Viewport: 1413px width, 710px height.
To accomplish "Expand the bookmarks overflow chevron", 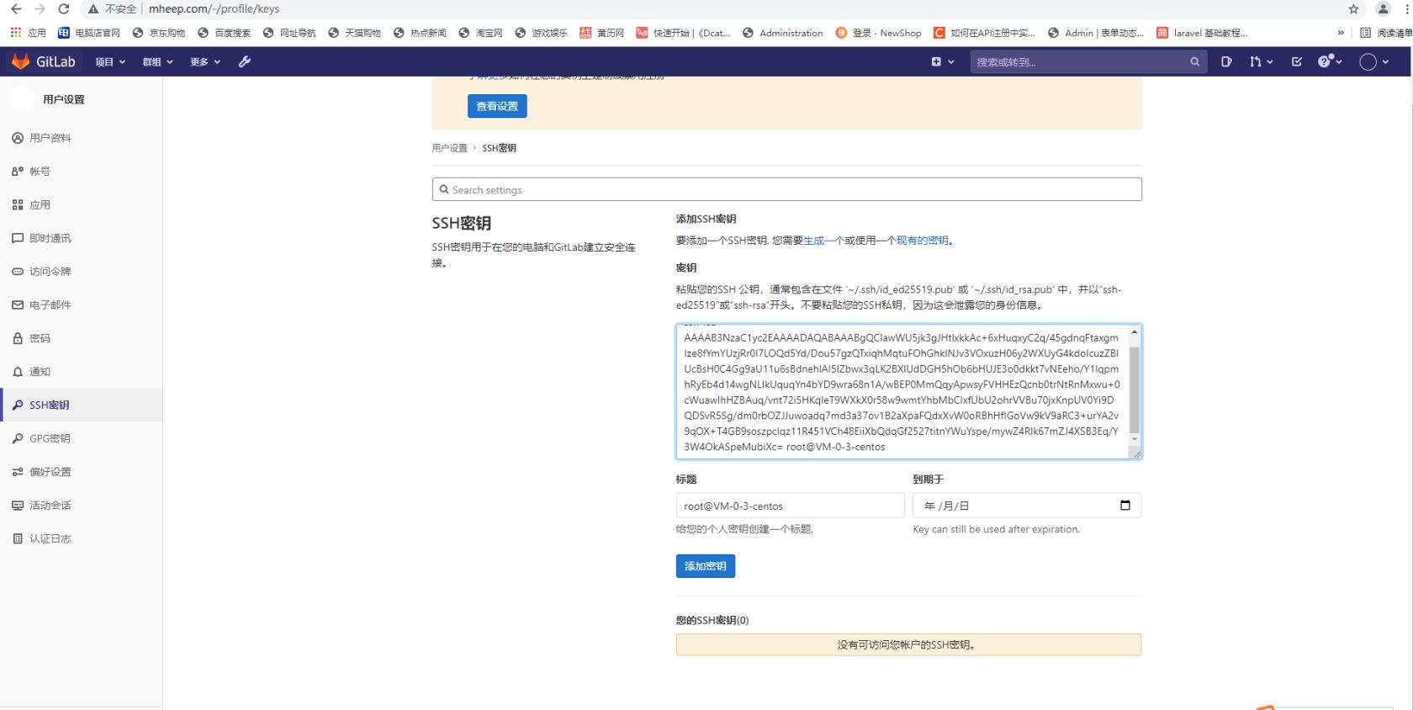I will [x=1341, y=33].
